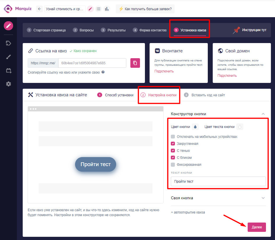
Task: Open the brush design icon in left sidebar
Action: click(x=8, y=57)
